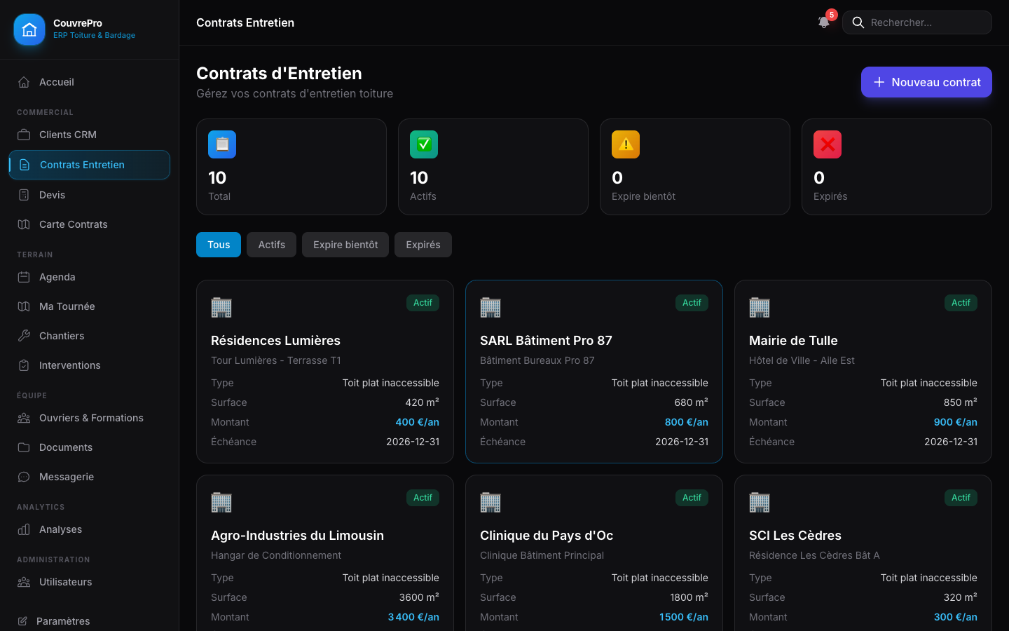
Task: Click the Clients CRM briefcase icon
Action: point(24,135)
